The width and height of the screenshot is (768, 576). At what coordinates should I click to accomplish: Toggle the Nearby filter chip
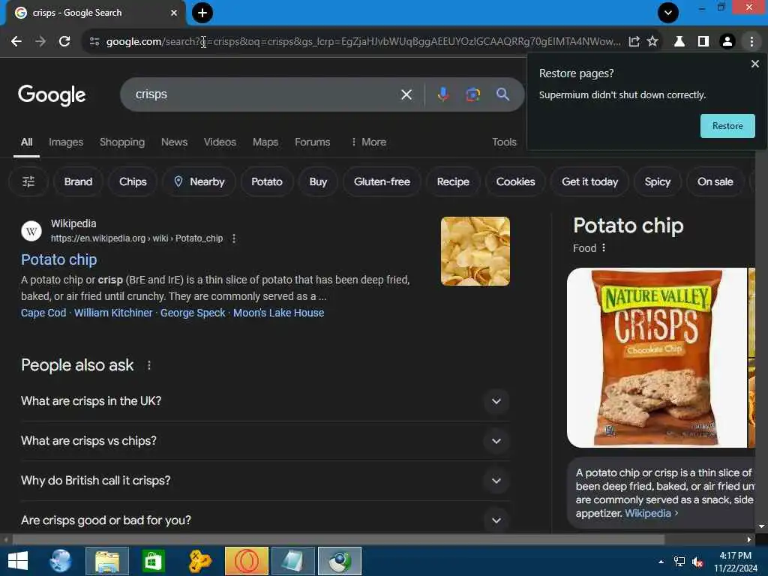(x=199, y=181)
